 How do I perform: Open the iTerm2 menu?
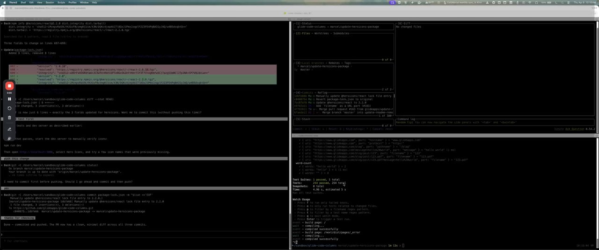tap(13, 2)
